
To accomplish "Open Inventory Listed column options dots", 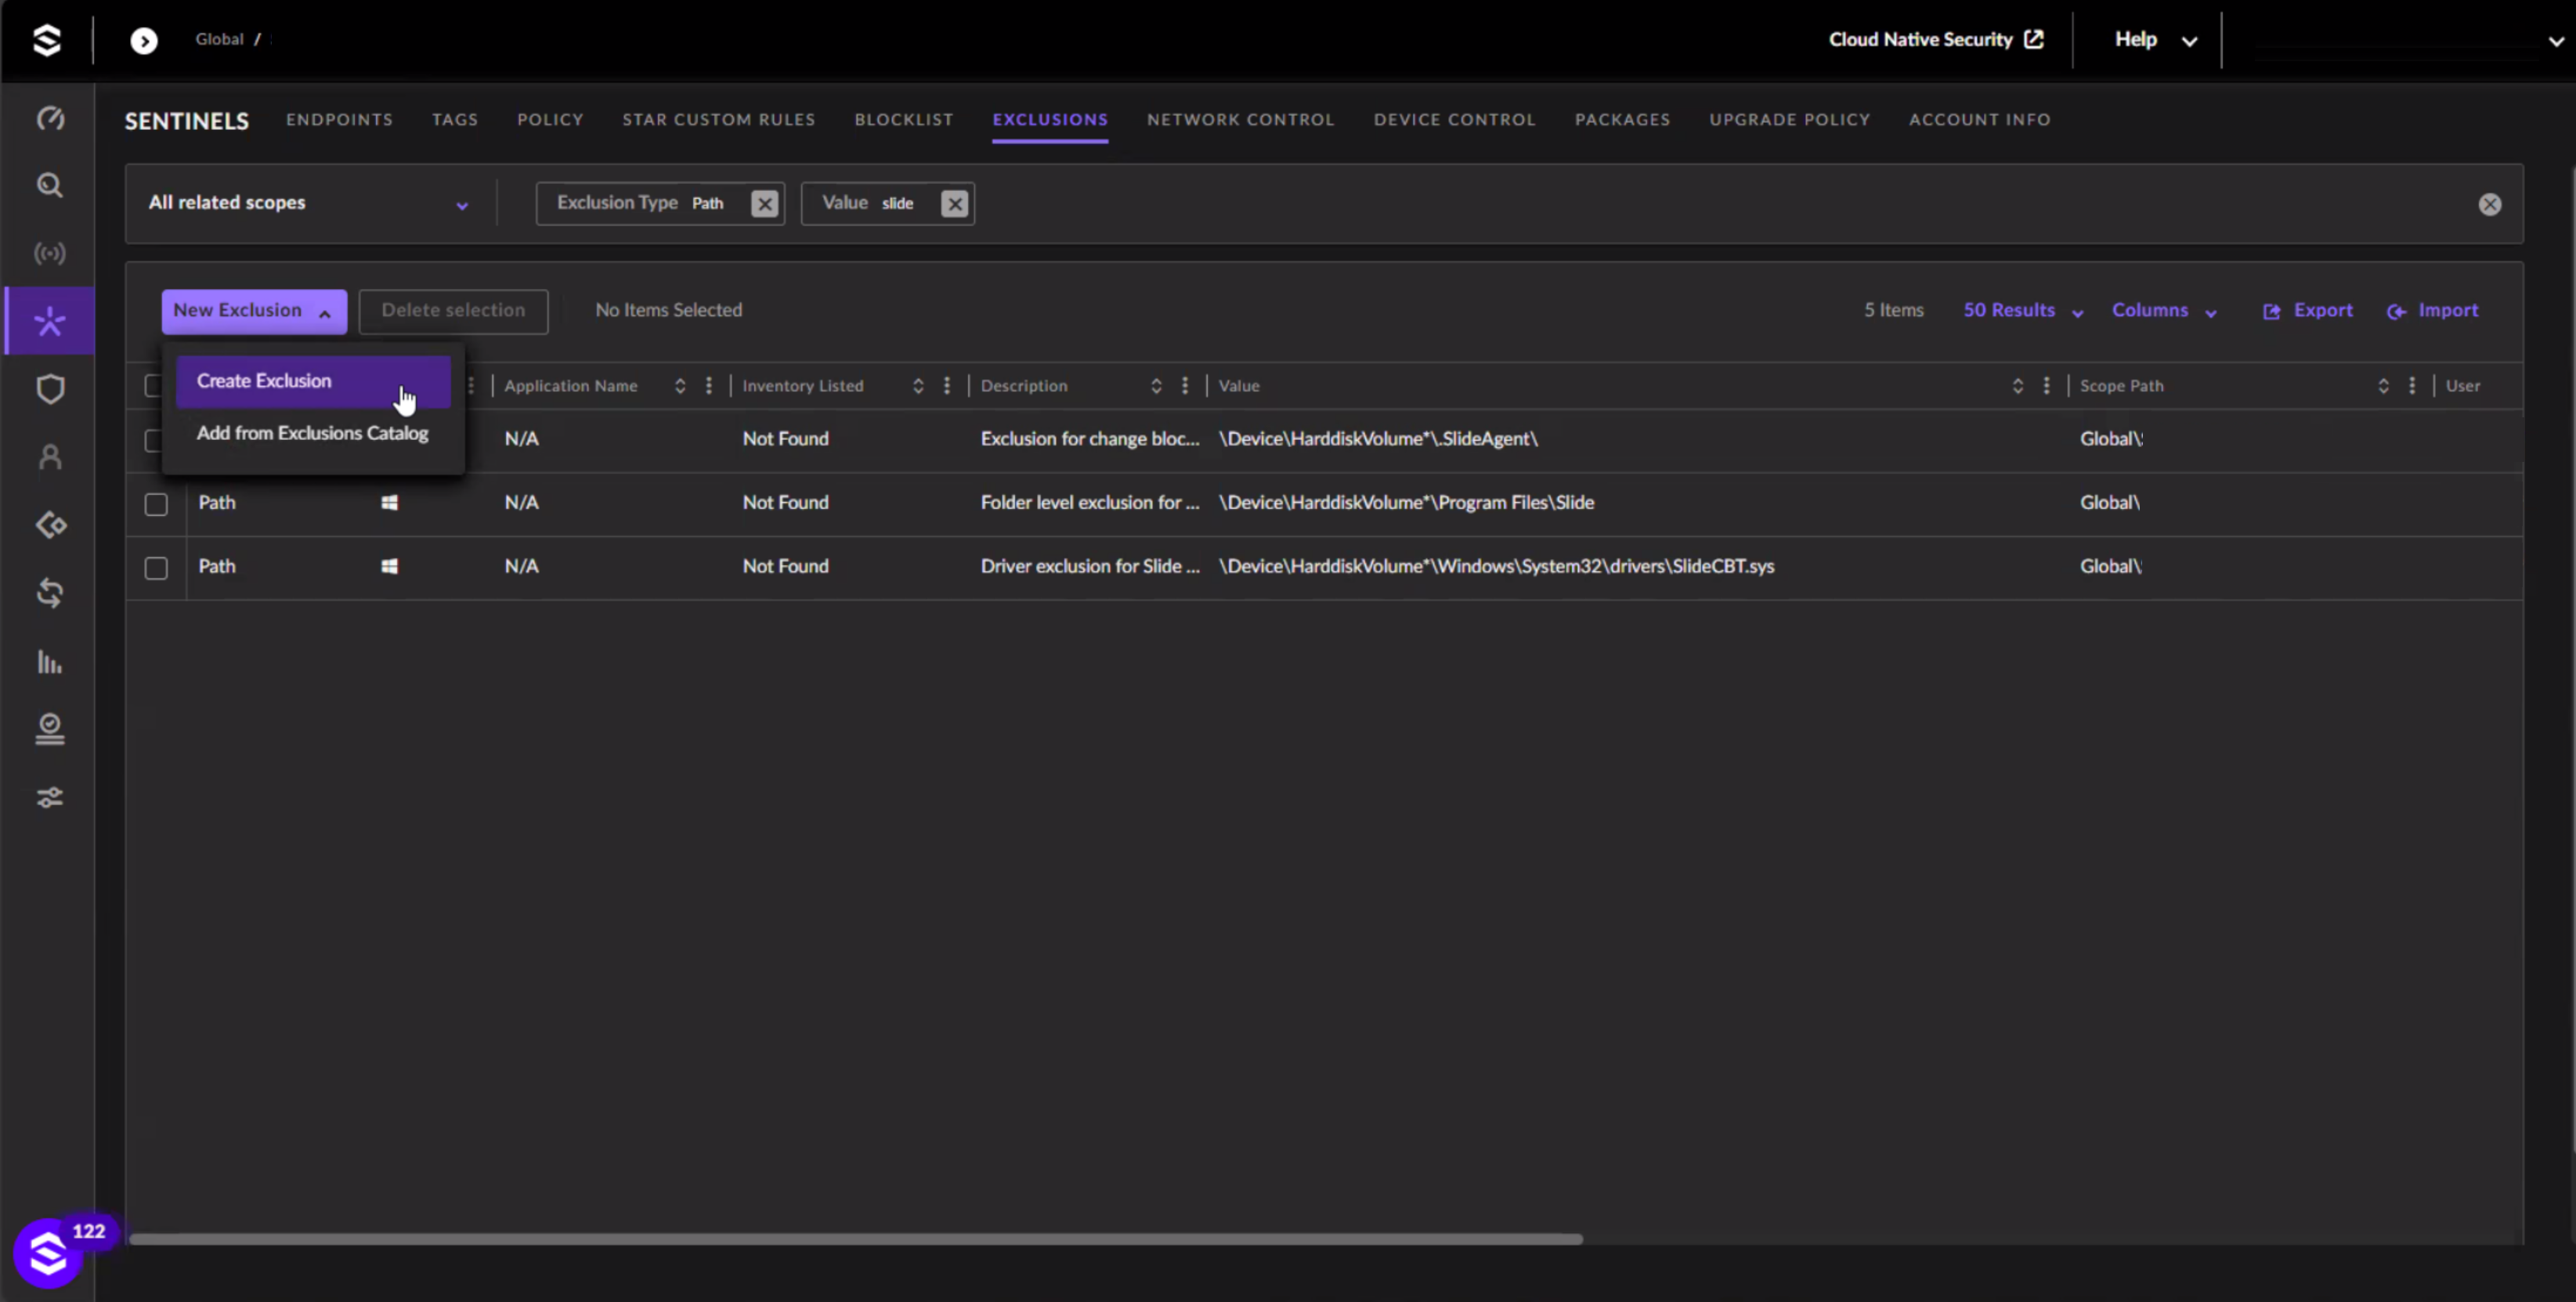I will click(947, 386).
